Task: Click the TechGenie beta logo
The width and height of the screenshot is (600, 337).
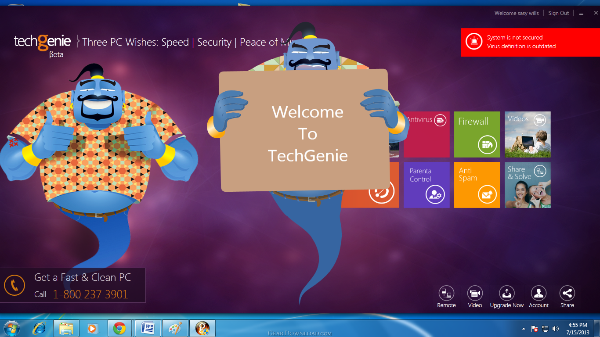Action: (x=42, y=46)
